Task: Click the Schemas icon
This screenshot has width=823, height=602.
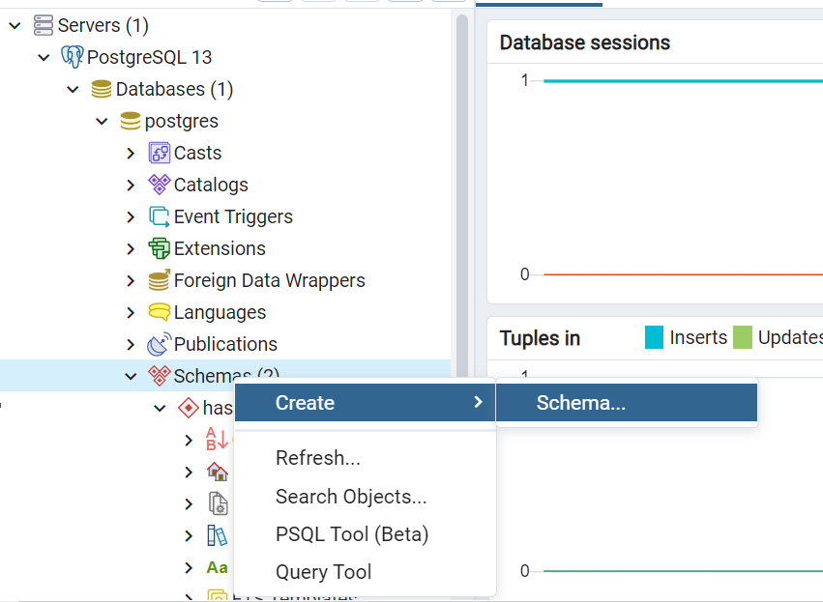Action: [x=158, y=376]
